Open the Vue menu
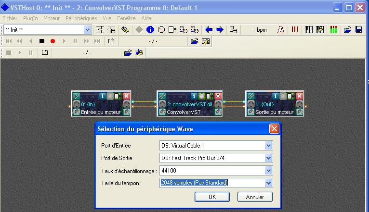This screenshot has width=369, height=212. [107, 18]
